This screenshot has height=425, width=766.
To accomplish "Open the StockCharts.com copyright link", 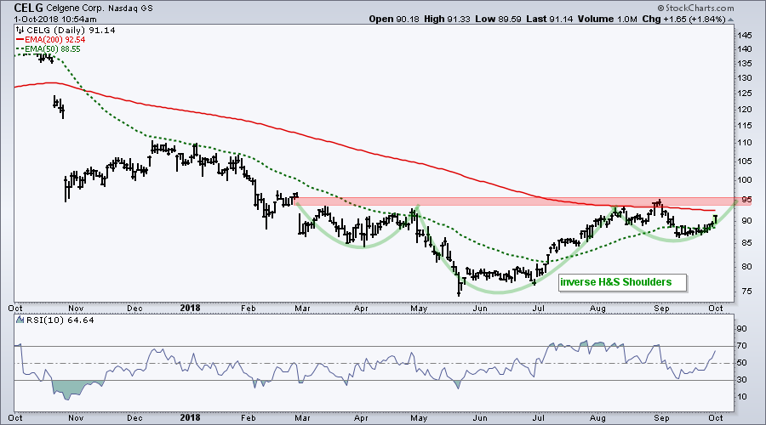I will click(x=695, y=8).
